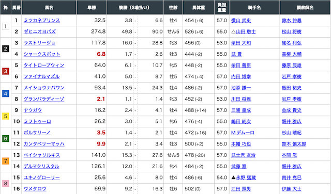The image size is (331, 194).
Task: Open horse ユキノグローリー link
Action: 41,177
